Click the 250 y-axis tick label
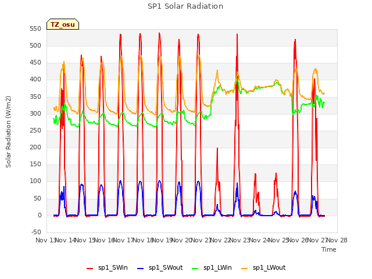This screenshot has width=372, height=279. (x=35, y=130)
